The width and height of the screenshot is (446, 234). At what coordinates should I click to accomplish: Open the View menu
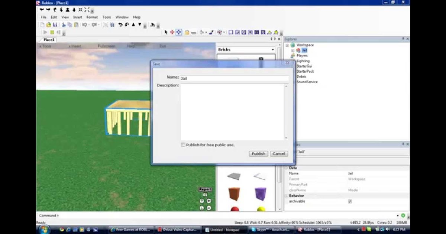tap(65, 17)
